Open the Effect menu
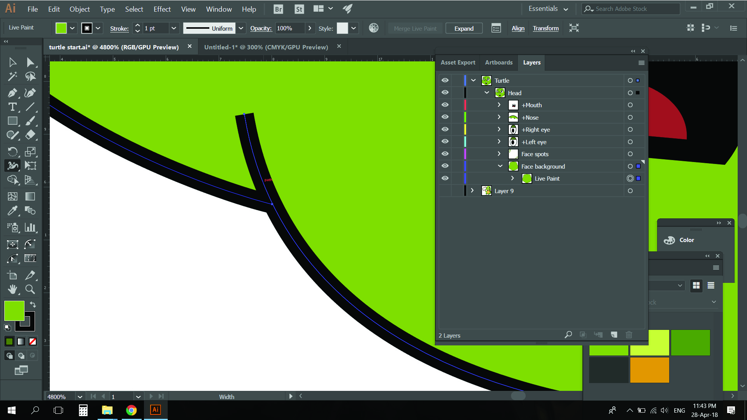Image resolution: width=747 pixels, height=420 pixels. 161,9
